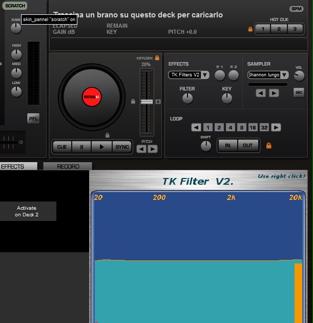The width and height of the screenshot is (313, 323).
Task: Click the padlock icon next to hot cues
Action: 250,29
